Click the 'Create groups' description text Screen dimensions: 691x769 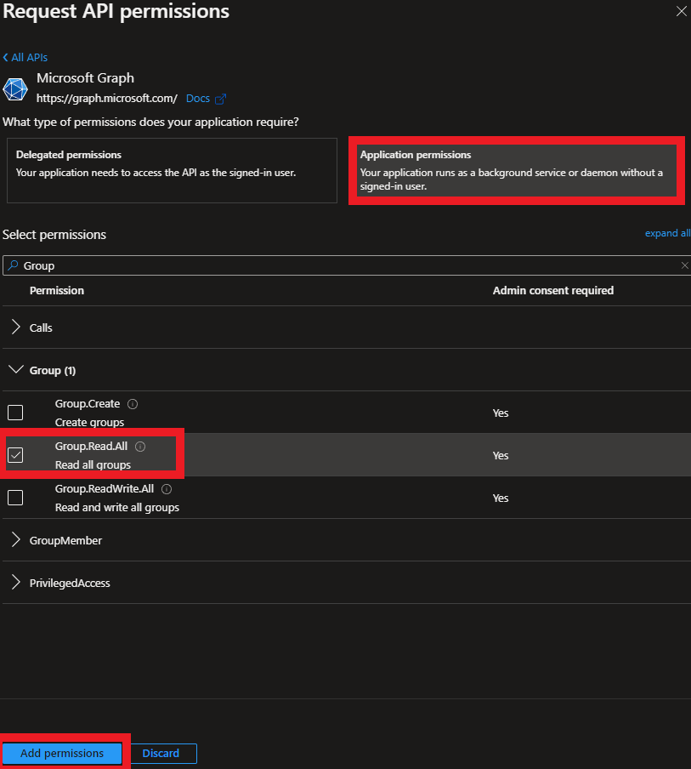point(90,422)
